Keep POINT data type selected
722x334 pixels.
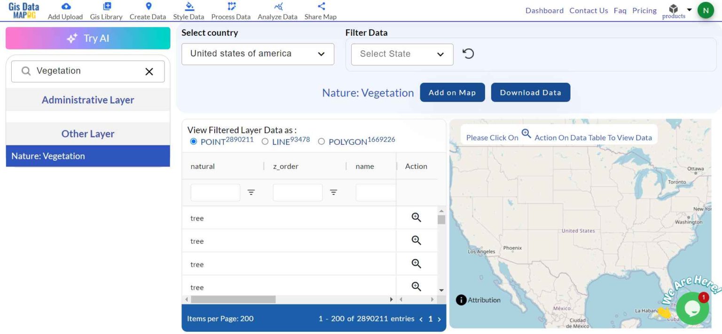point(193,141)
